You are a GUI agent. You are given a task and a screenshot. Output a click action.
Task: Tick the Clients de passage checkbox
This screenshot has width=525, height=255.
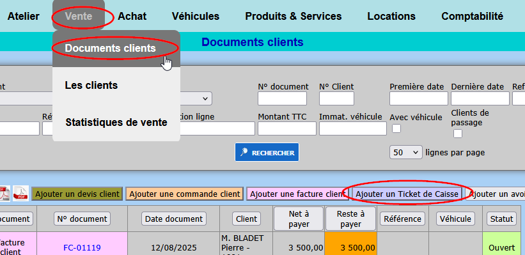click(x=458, y=134)
